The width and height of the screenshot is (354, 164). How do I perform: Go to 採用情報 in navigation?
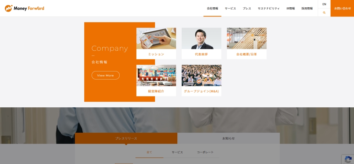point(307,8)
